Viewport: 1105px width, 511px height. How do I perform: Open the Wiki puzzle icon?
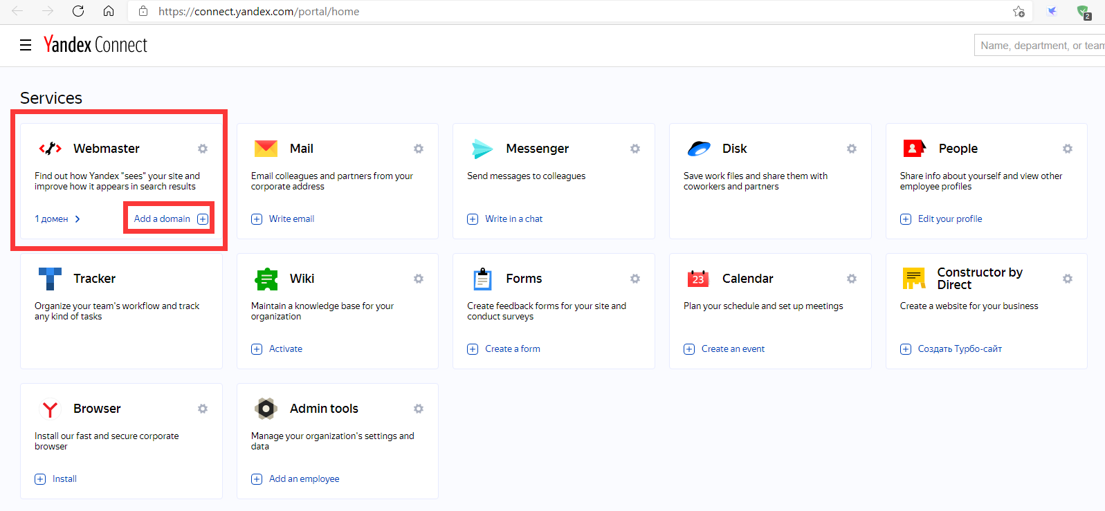click(x=266, y=279)
